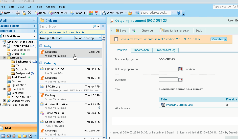Click the Send/Receive button

[112, 13]
